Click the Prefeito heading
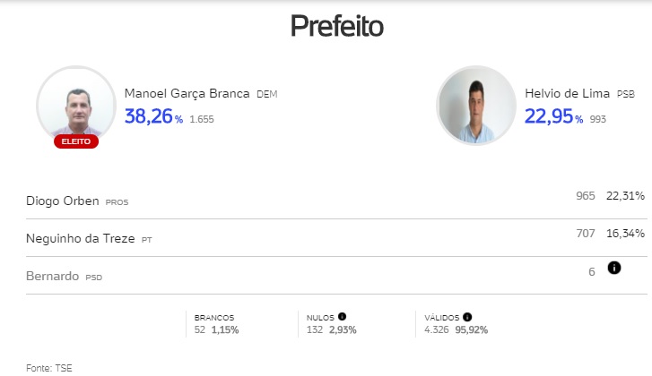 [x=336, y=27]
